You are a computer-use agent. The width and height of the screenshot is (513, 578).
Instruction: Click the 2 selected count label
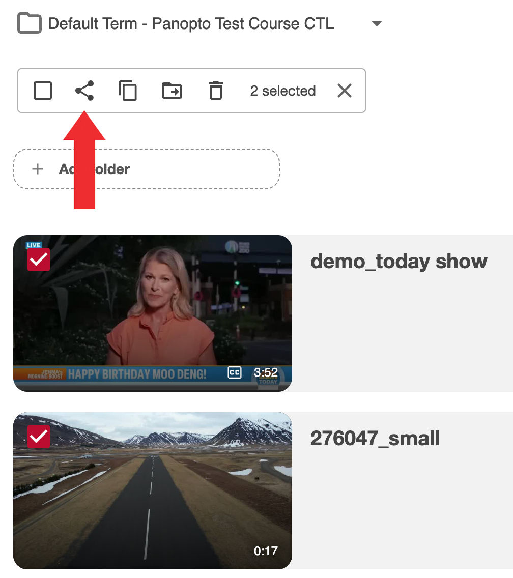point(283,91)
